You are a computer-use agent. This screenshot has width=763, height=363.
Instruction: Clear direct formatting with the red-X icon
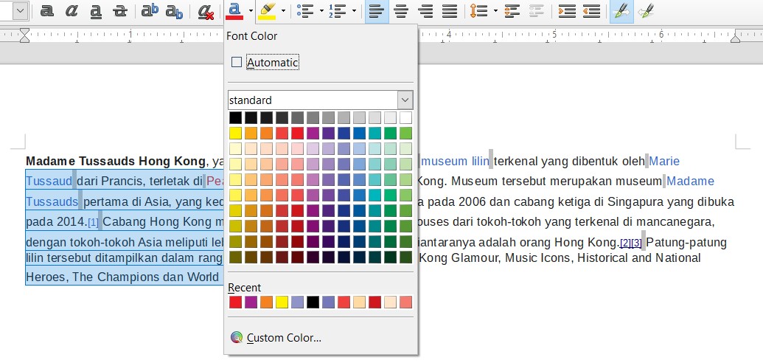click(x=206, y=11)
